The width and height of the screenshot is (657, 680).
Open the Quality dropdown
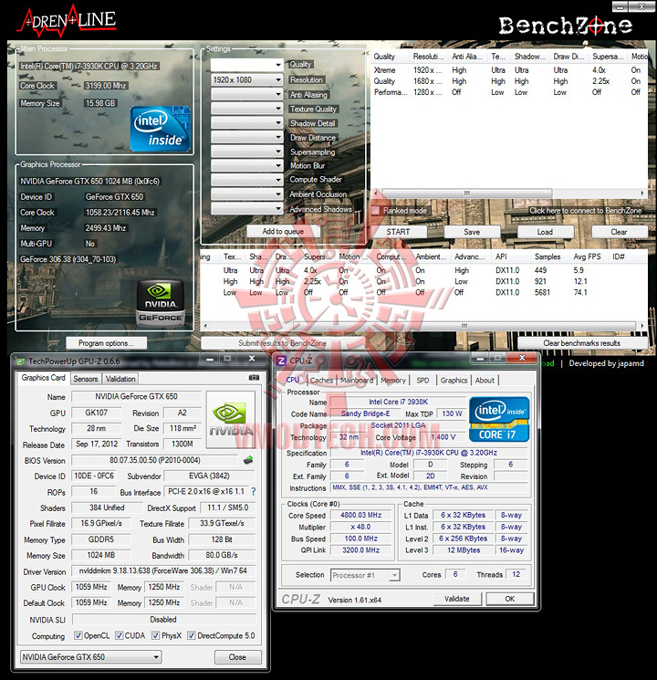click(246, 65)
